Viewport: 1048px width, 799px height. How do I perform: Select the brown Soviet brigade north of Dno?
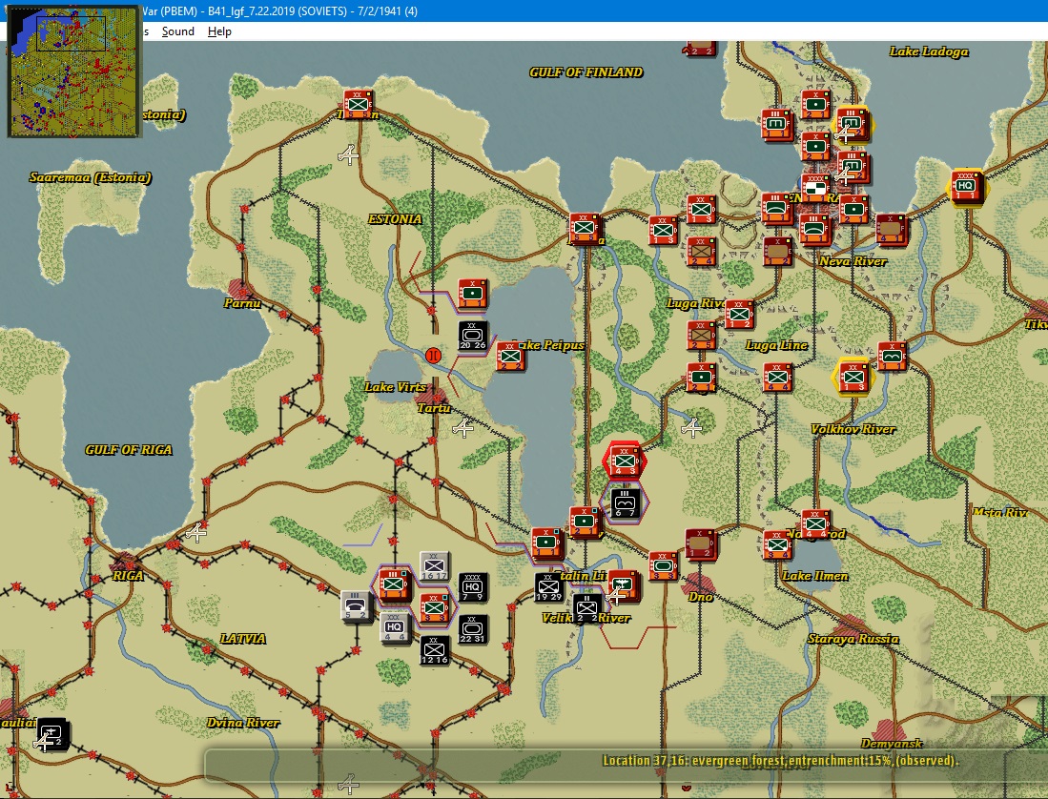pyautogui.click(x=701, y=543)
